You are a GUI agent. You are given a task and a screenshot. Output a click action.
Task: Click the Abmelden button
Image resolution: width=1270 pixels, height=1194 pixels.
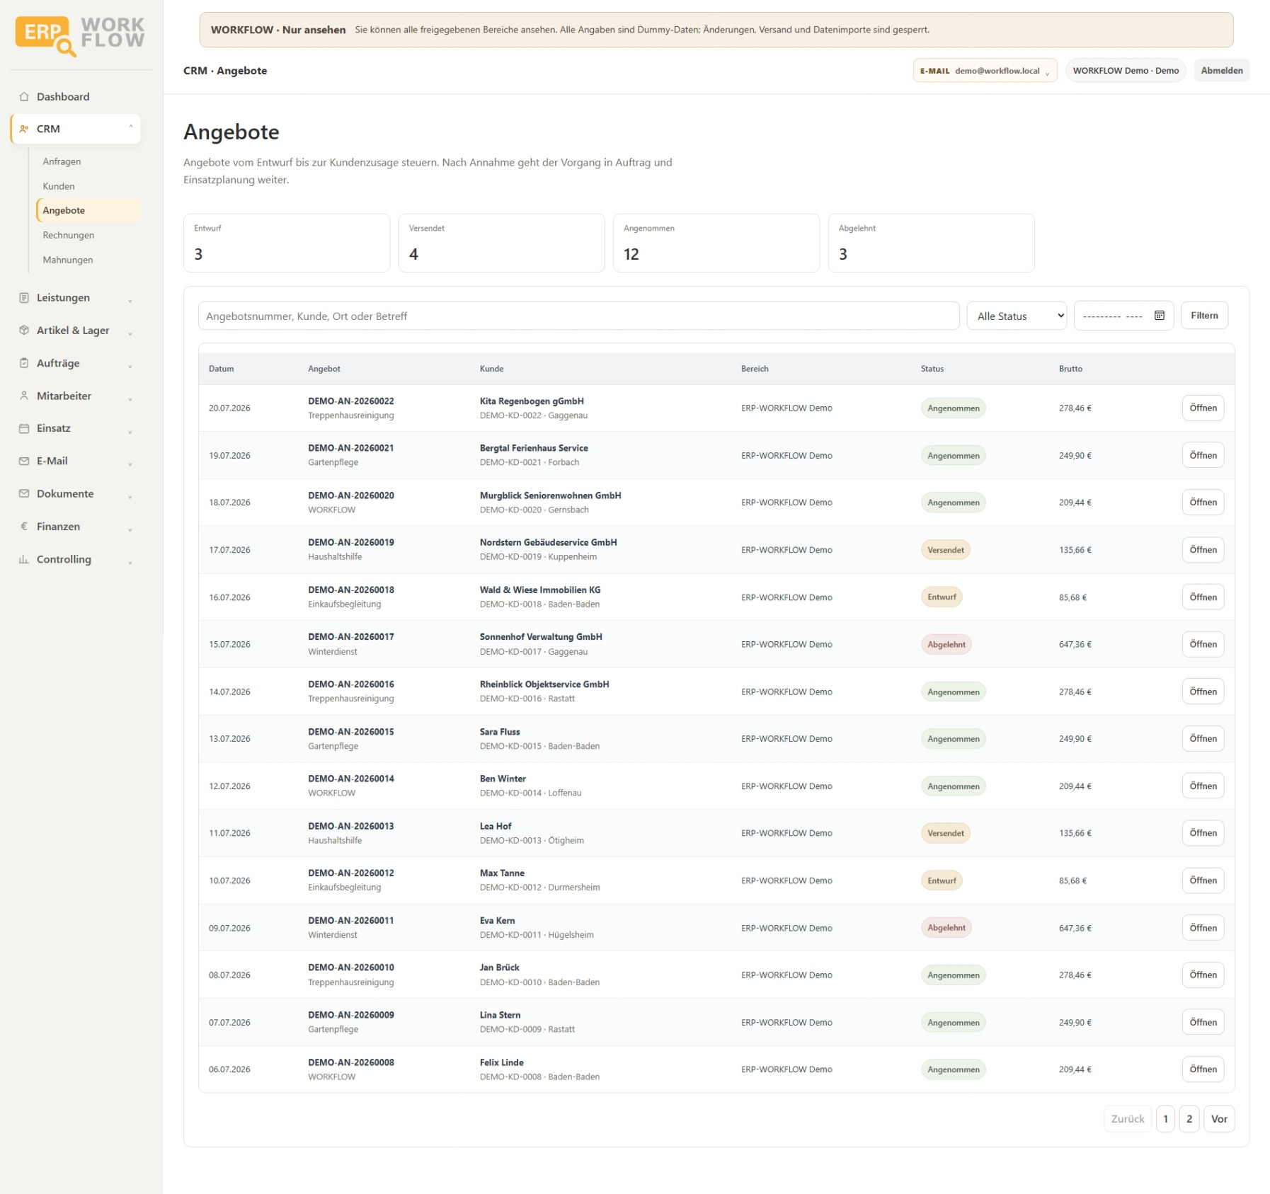click(x=1221, y=71)
